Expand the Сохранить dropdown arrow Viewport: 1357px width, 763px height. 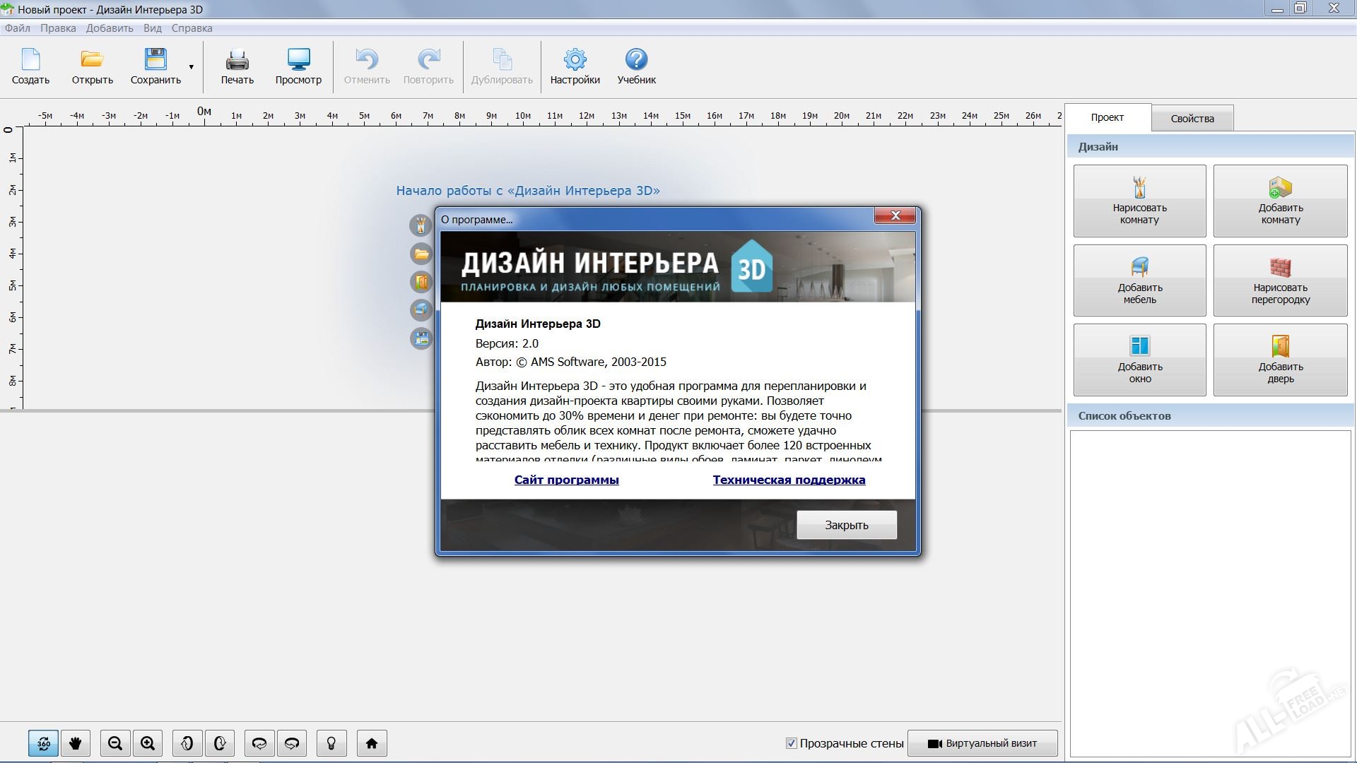(x=191, y=67)
